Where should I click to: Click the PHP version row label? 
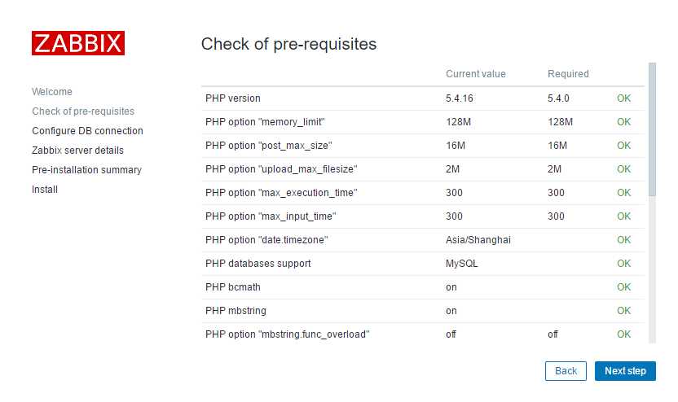(232, 98)
